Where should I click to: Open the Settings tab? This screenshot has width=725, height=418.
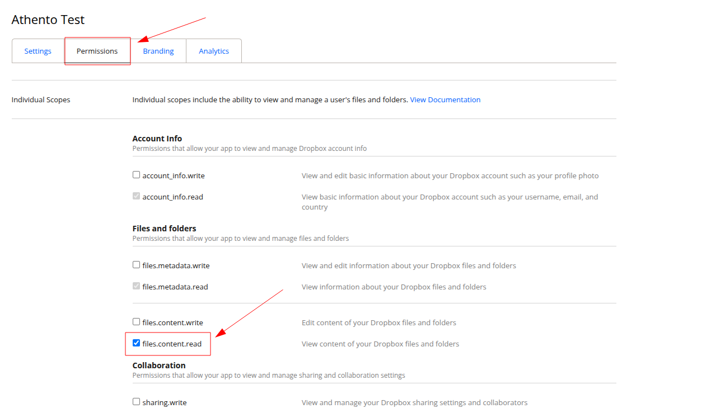click(38, 51)
